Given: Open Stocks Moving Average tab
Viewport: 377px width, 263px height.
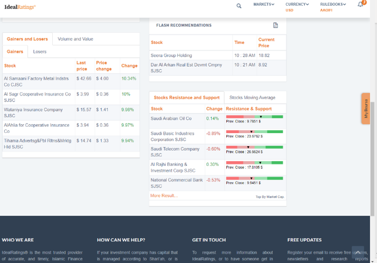Looking at the screenshot, I should (x=252, y=98).
